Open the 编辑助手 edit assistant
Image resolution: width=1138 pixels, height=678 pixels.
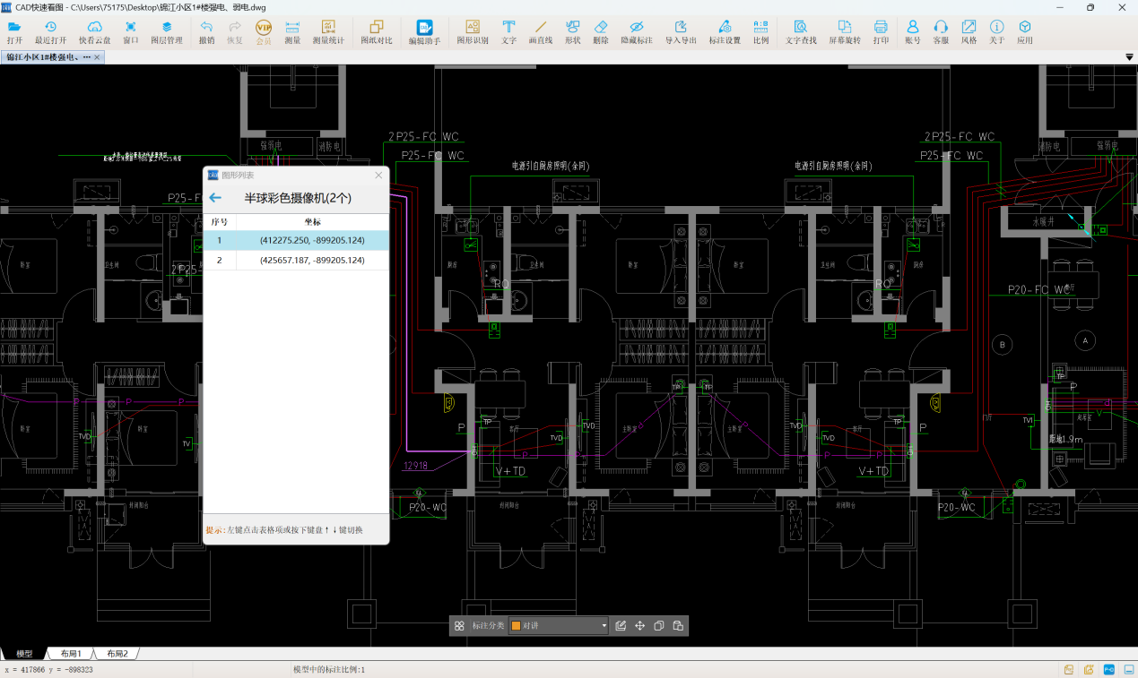point(425,33)
